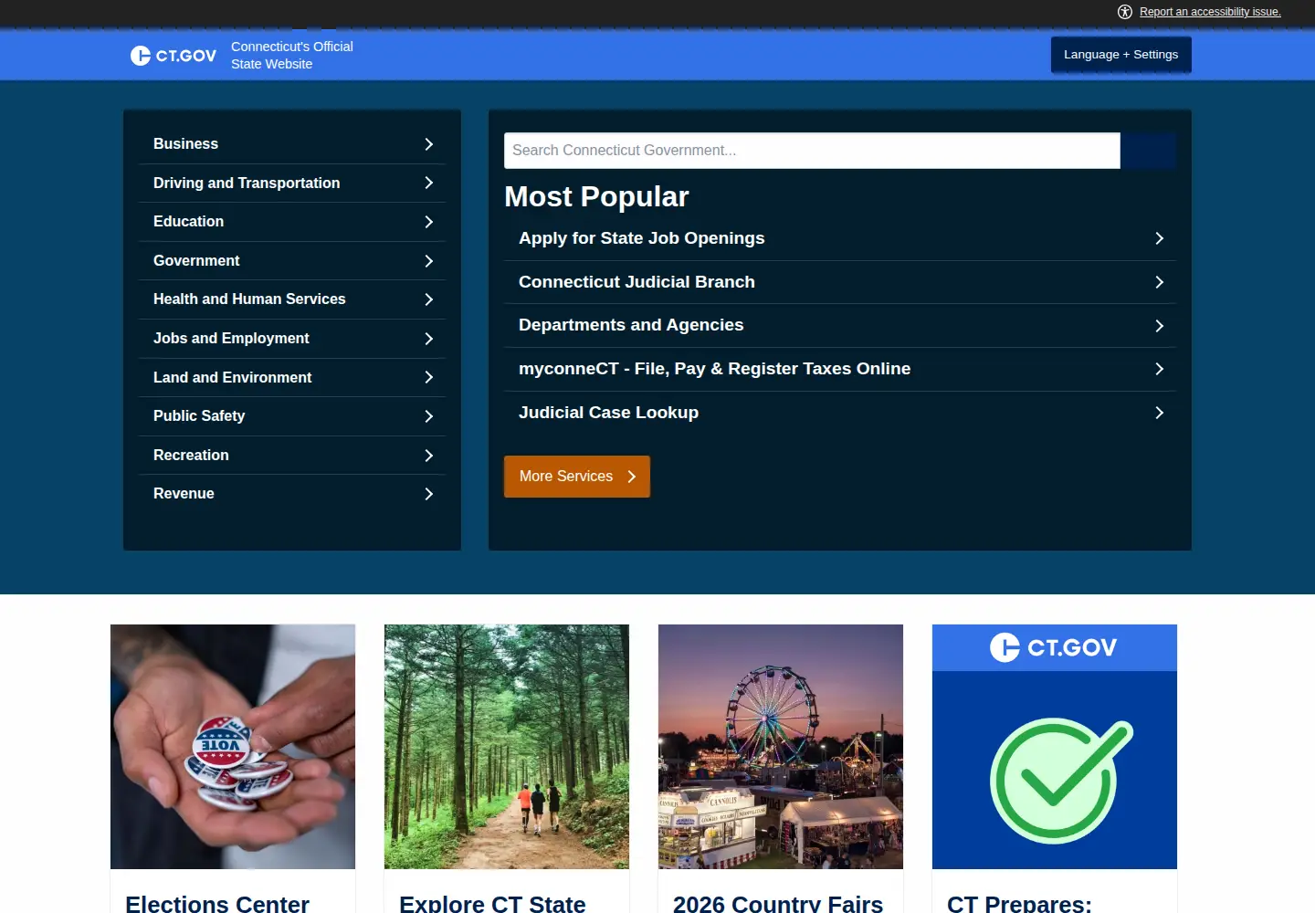Click chevron next to Jobs and Employment
Viewport: 1315px width, 913px height.
click(428, 339)
